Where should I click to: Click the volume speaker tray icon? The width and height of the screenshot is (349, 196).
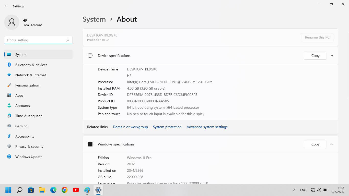coord(319,190)
